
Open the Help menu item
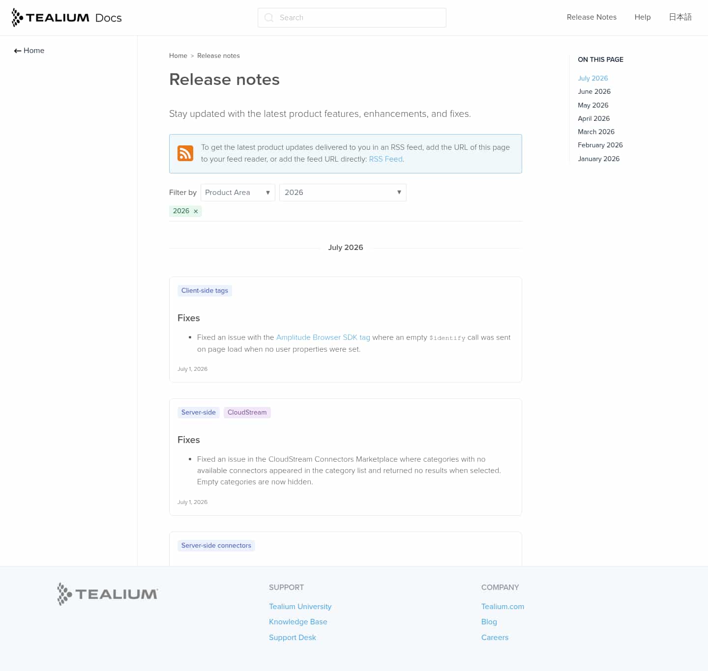coord(642,17)
